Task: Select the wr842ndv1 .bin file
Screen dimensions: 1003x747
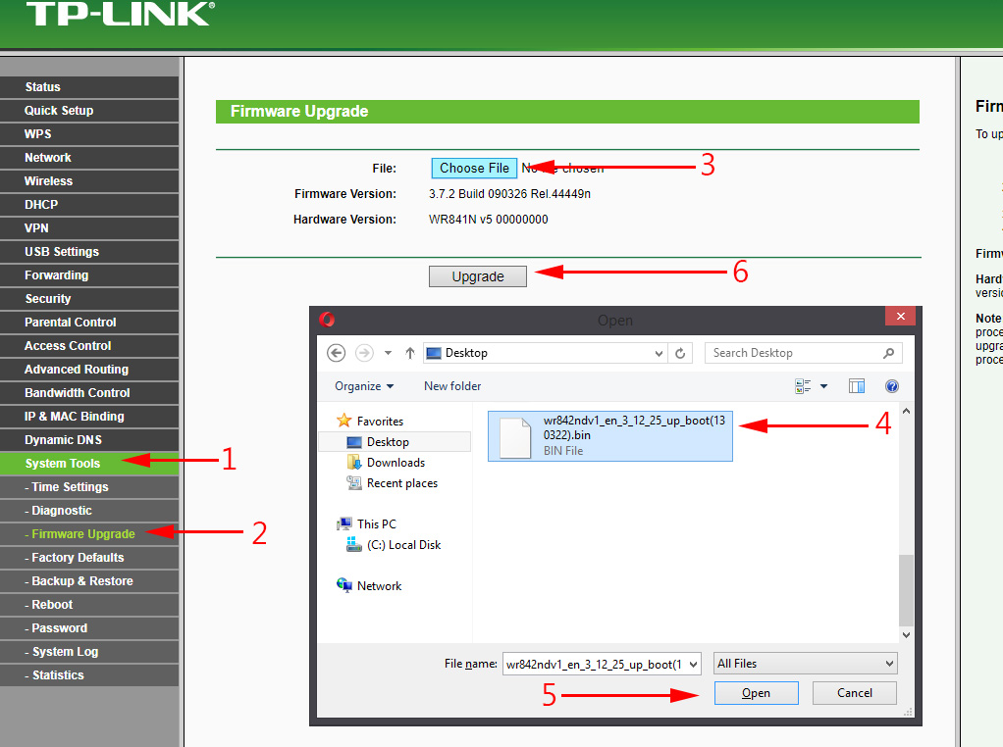Action: click(x=610, y=436)
